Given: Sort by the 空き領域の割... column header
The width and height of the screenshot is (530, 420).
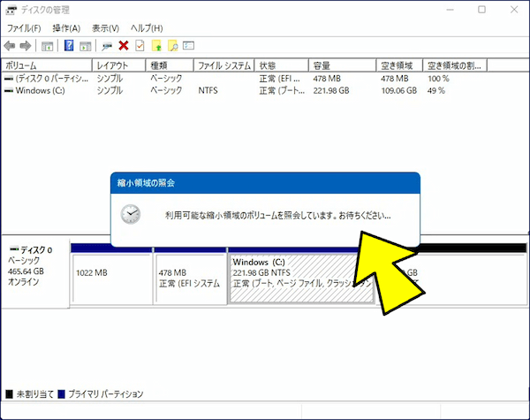Looking at the screenshot, I should tap(455, 65).
